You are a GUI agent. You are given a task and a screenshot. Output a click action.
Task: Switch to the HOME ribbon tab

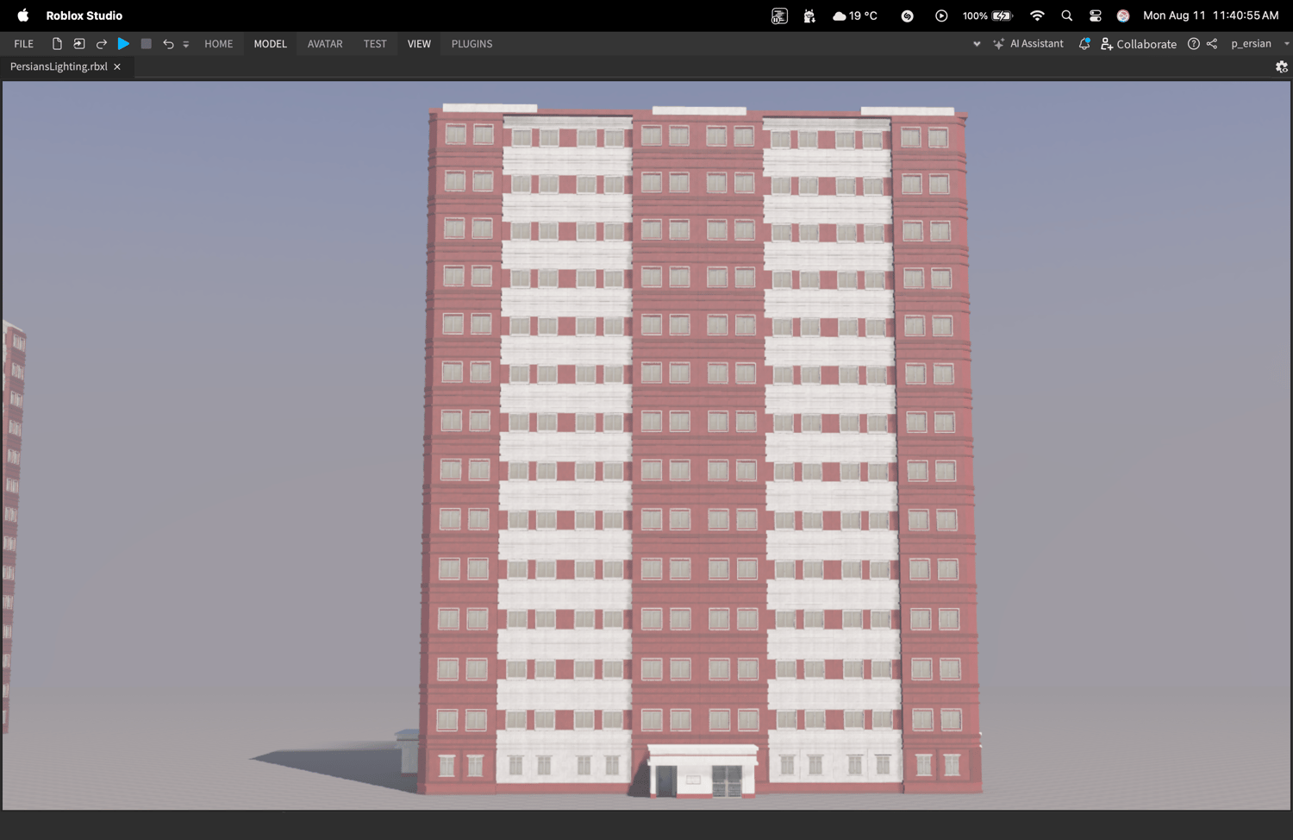[219, 44]
